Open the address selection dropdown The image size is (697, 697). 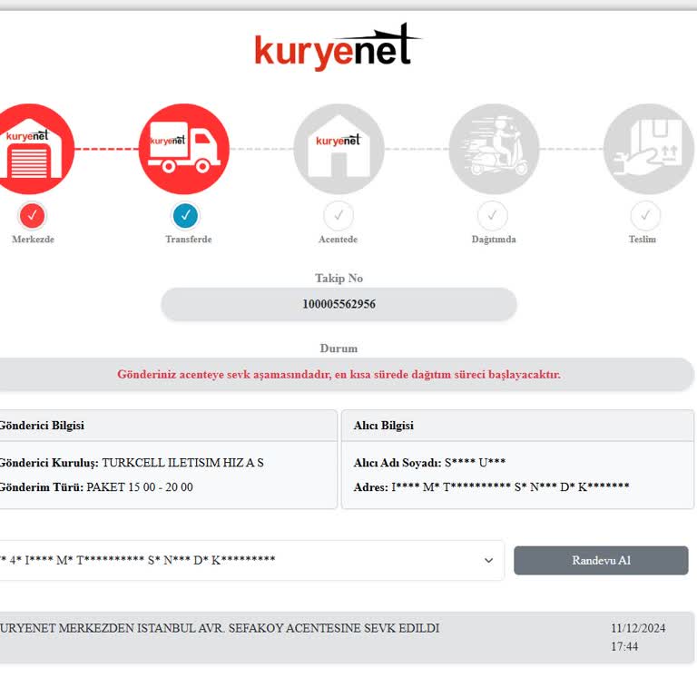(251, 560)
